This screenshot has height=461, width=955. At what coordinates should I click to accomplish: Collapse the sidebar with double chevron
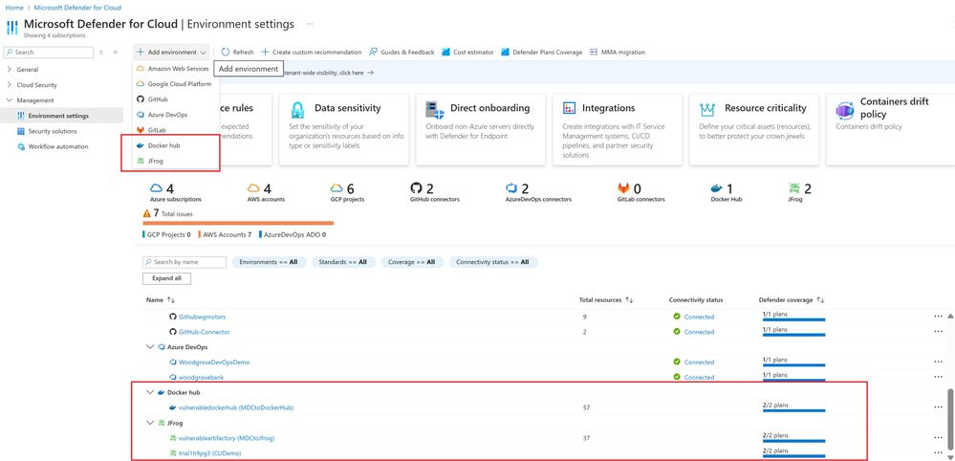(116, 53)
